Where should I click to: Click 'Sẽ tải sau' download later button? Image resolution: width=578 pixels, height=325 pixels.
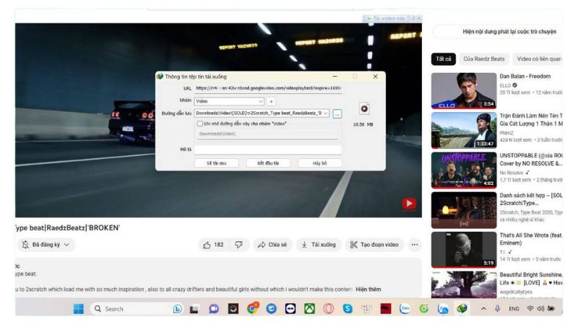click(216, 163)
